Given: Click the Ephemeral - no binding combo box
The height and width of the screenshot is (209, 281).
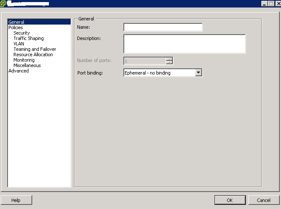Looking at the screenshot, I should [159, 73].
